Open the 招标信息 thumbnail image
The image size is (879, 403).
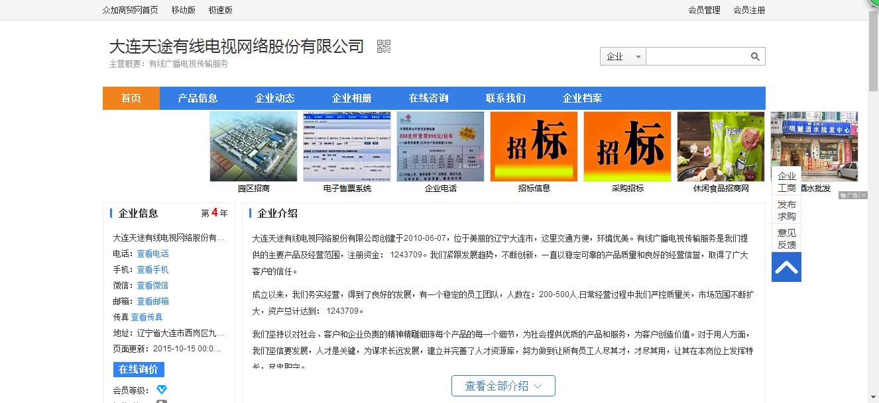pos(534,146)
